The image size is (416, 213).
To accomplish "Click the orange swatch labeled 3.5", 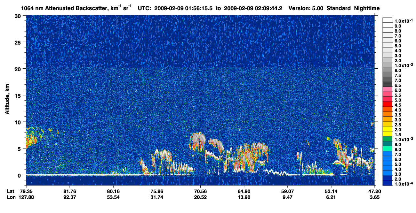I will (387, 115).
